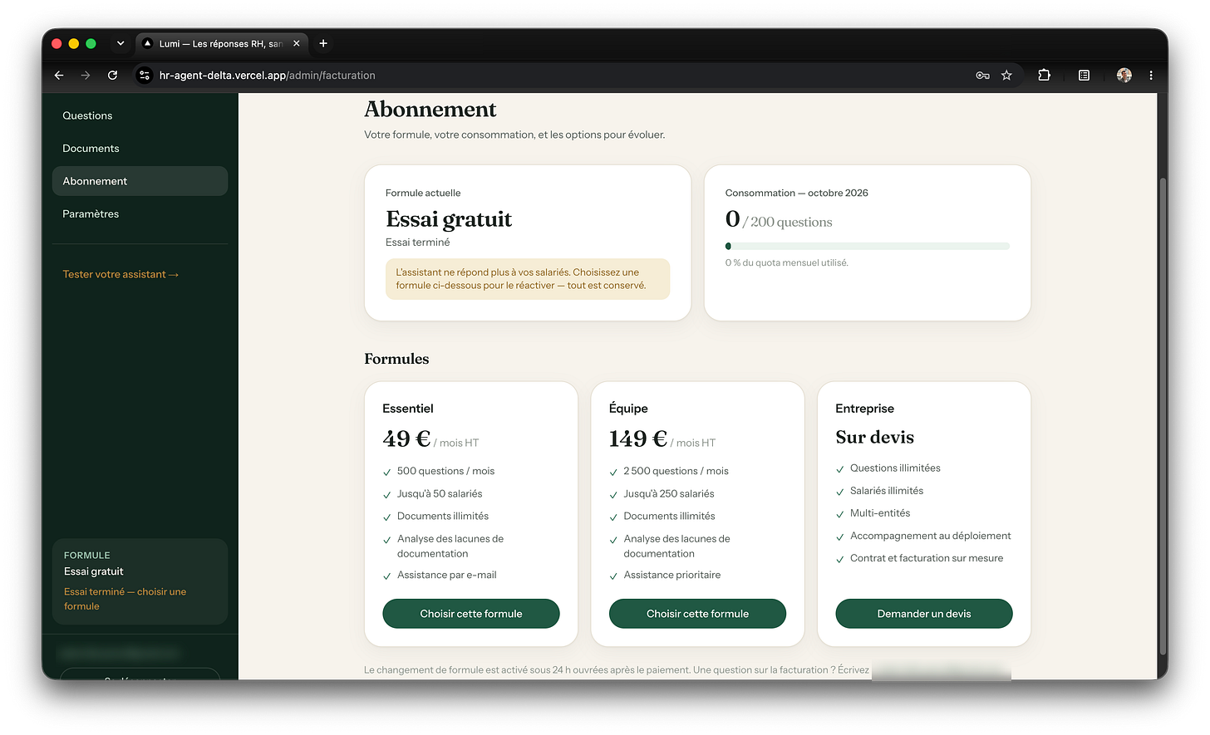Bookmark this page with the star icon

coord(1006,76)
